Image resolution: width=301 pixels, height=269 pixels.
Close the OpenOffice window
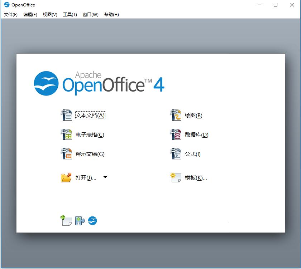pos(292,5)
